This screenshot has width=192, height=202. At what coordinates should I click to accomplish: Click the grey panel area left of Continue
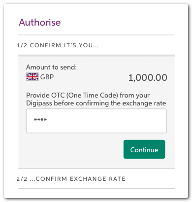[x=74, y=149]
